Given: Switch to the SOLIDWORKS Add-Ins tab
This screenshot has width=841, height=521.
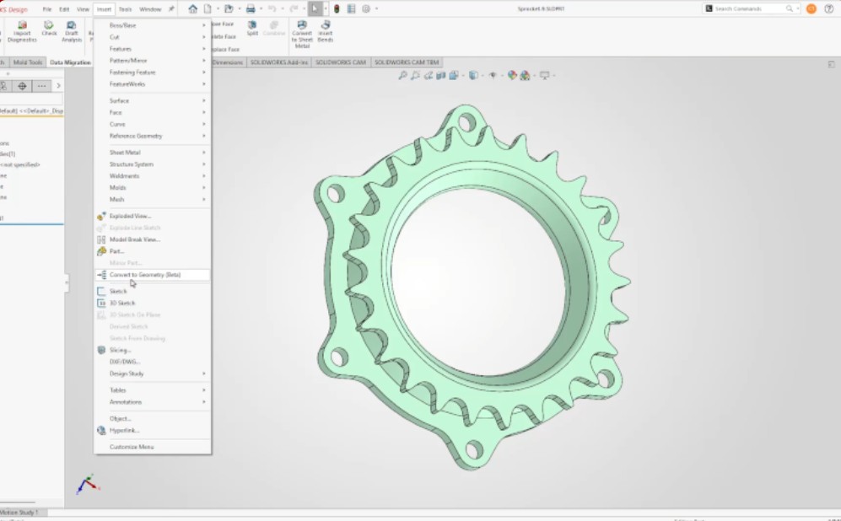Looking at the screenshot, I should 279,62.
